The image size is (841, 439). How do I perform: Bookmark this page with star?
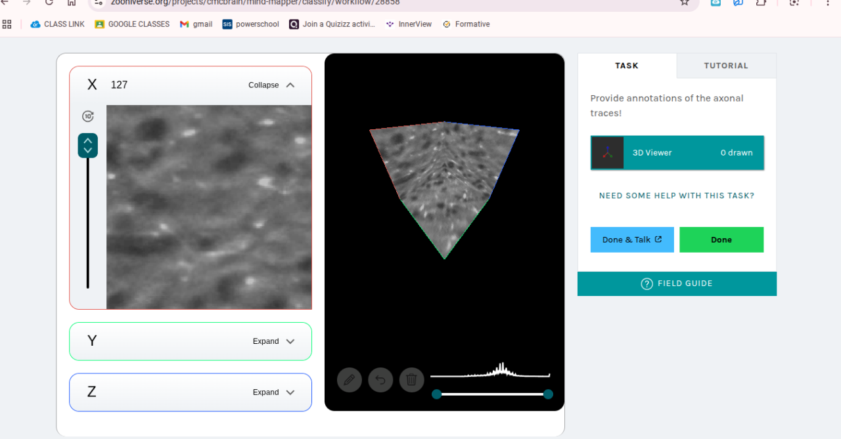click(685, 3)
